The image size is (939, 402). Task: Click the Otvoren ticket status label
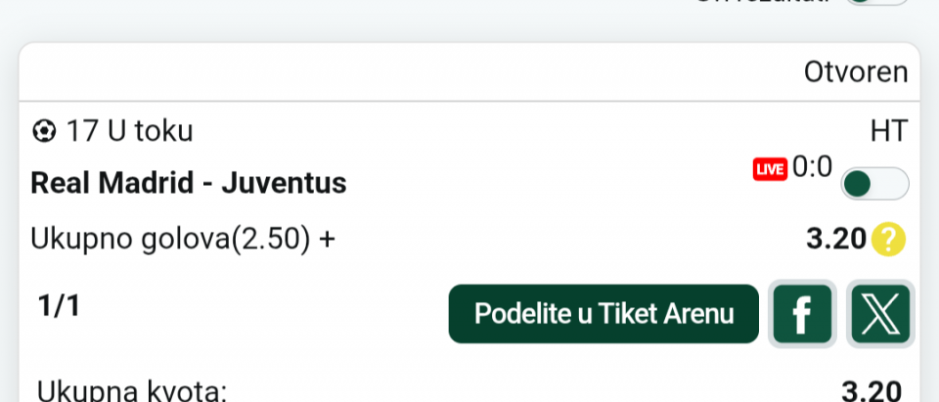[x=855, y=72]
